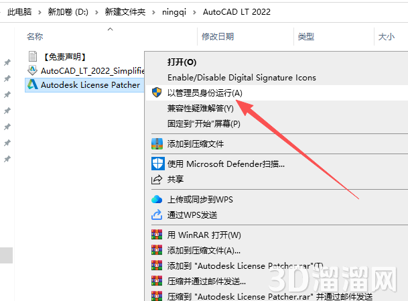Select 共享 in the context menu
Viewport: 408px width, 301px height.
[x=176, y=180]
